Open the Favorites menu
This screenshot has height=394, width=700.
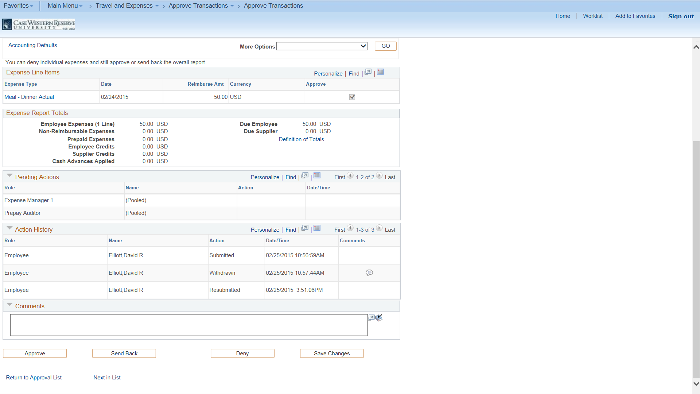(18, 5)
